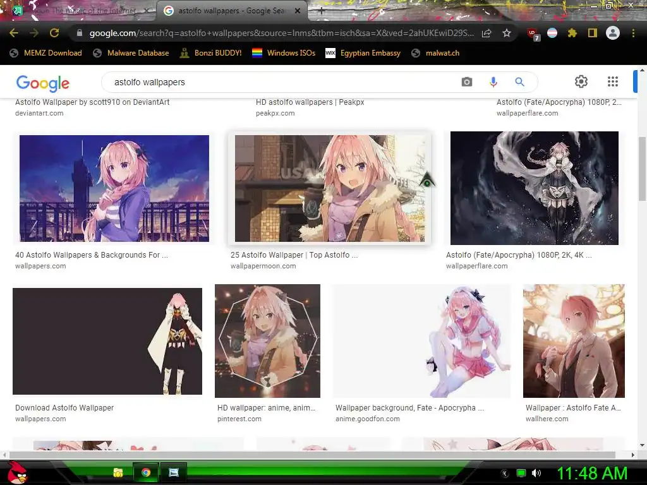Click the Google logo
The image size is (647, 485).
click(x=42, y=83)
